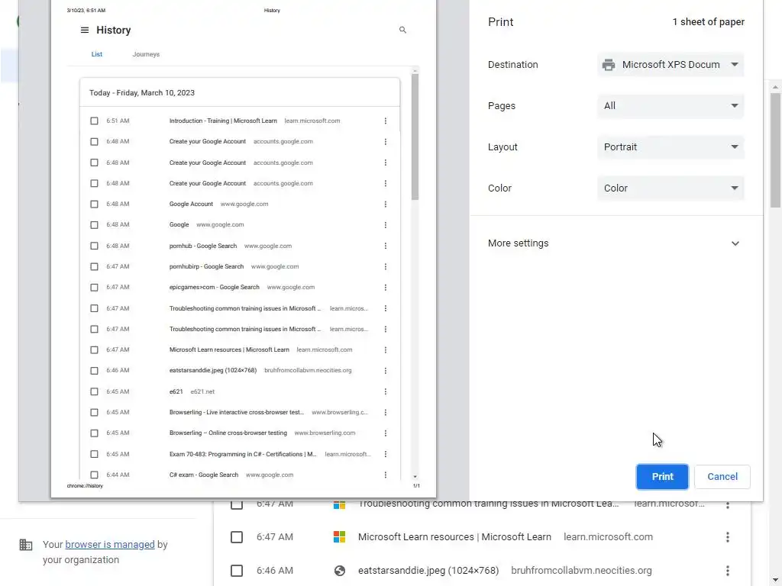Check the preview Microsoft Learn resources entry
This screenshot has width=782, height=586.
(94, 349)
